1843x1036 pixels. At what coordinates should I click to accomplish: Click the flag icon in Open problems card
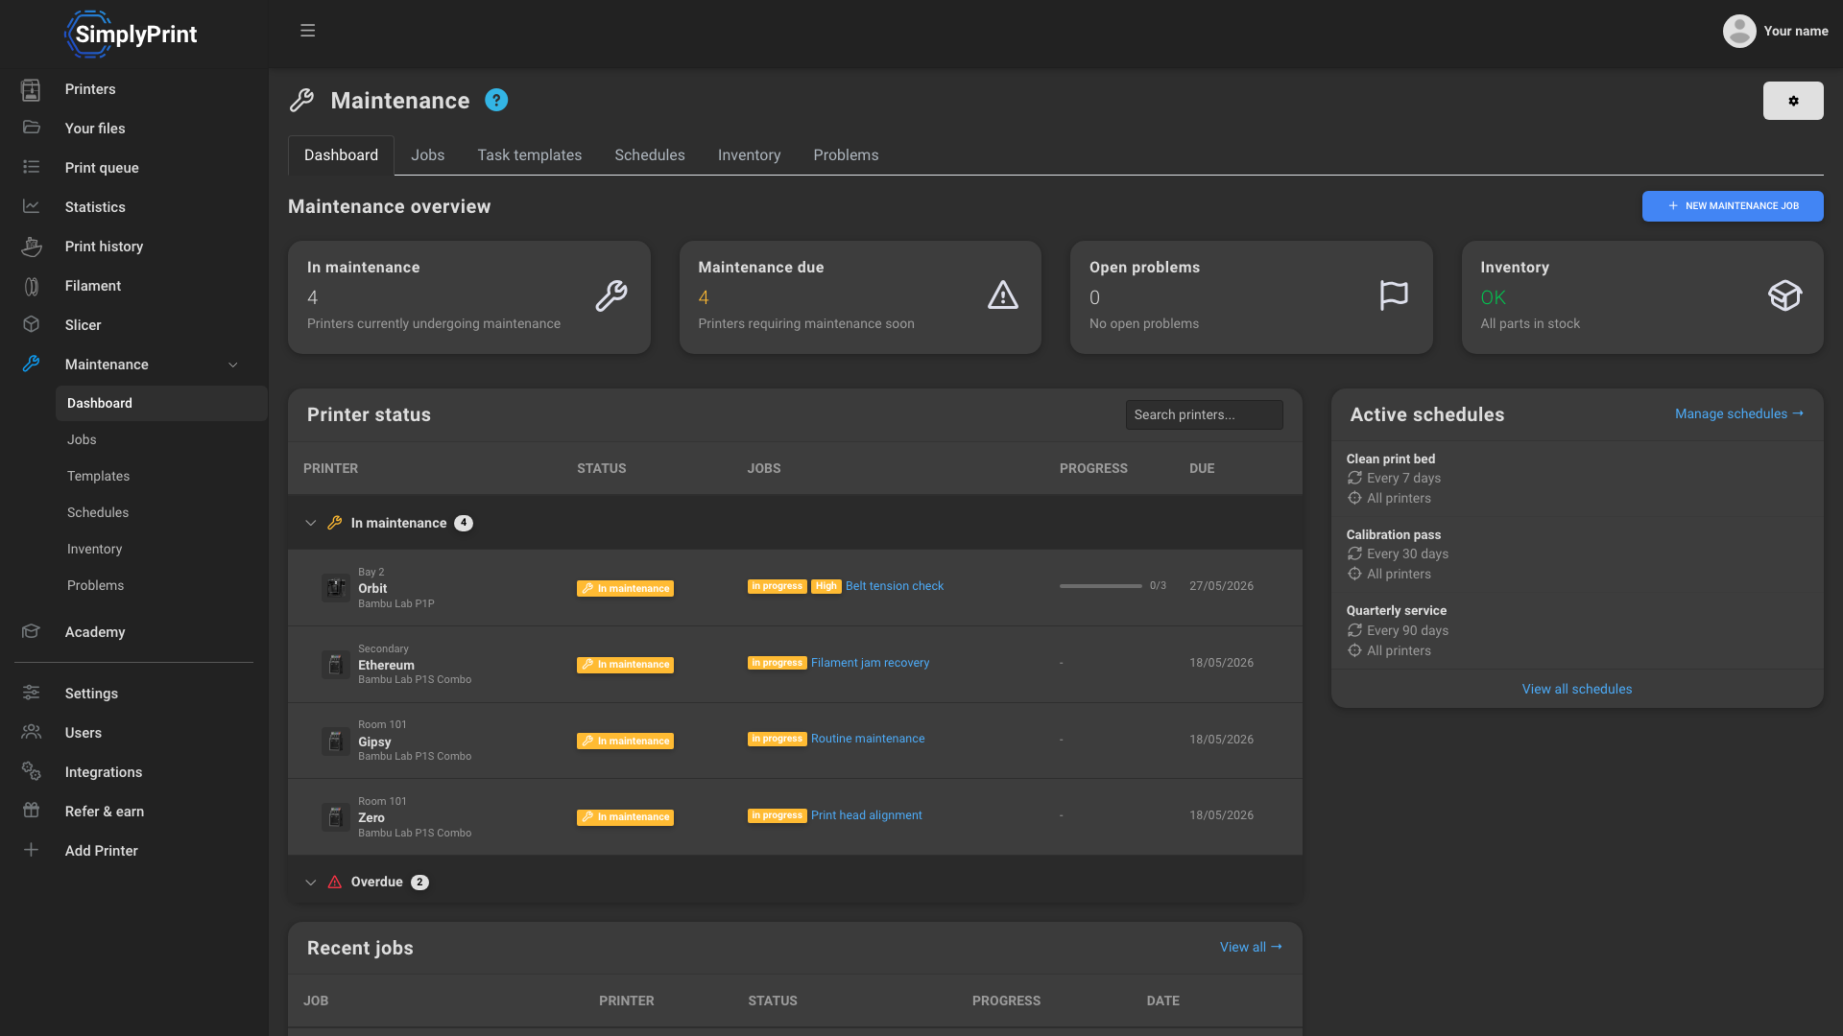pyautogui.click(x=1394, y=295)
